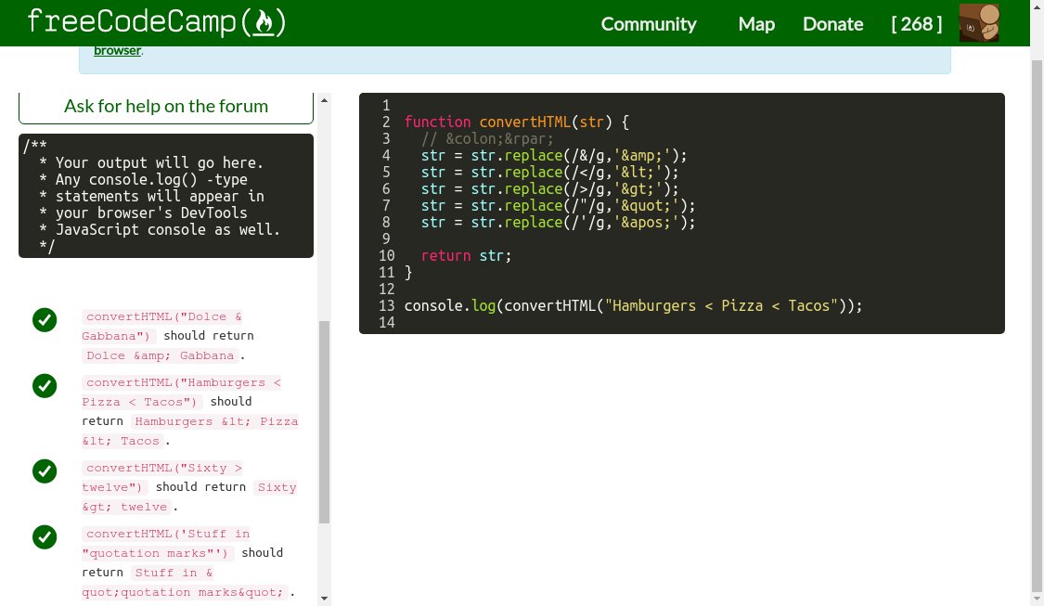The height and width of the screenshot is (606, 1044).
Task: Open the browser hyperlink in the notice
Action: 117,50
